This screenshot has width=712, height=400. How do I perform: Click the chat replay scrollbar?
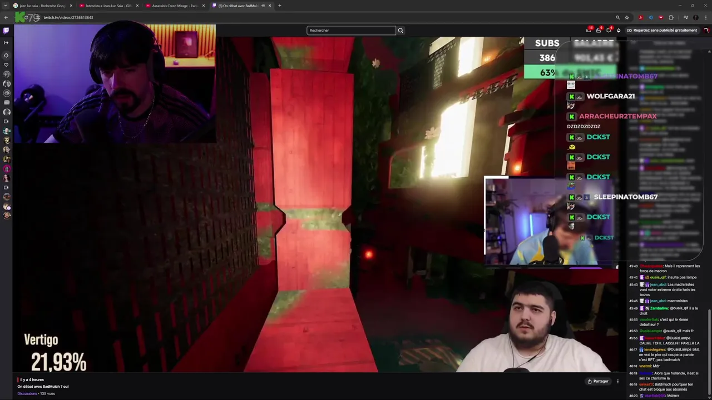[709, 351]
